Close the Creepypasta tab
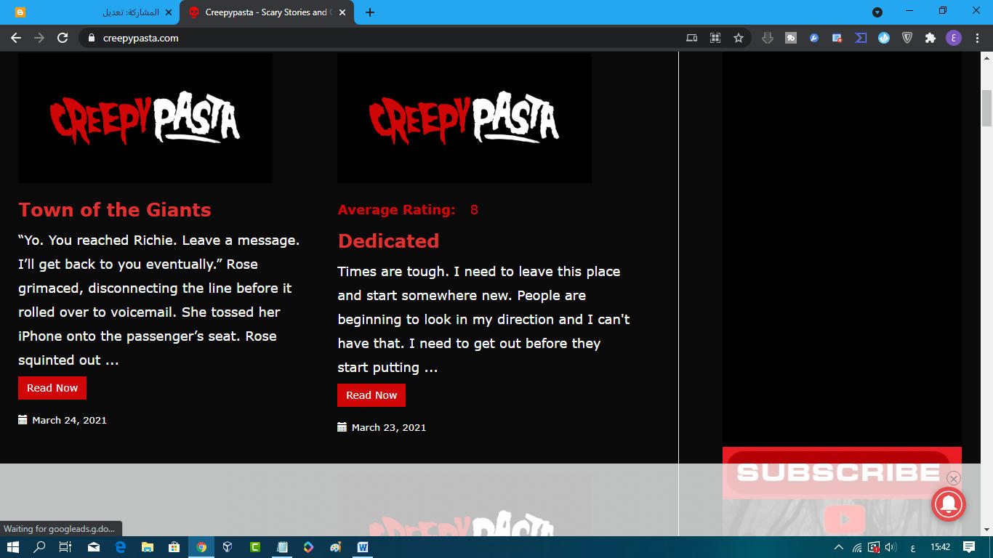993x558 pixels. tap(342, 12)
